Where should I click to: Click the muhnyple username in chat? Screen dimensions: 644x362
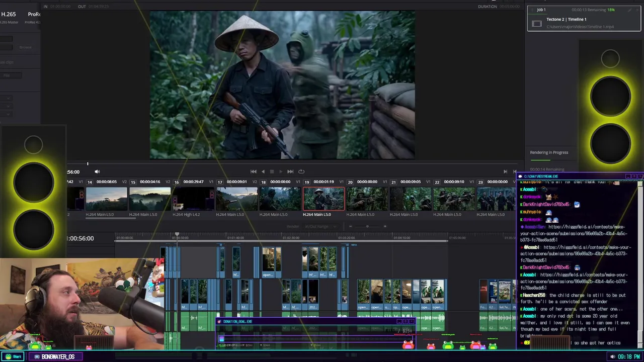[x=531, y=212]
